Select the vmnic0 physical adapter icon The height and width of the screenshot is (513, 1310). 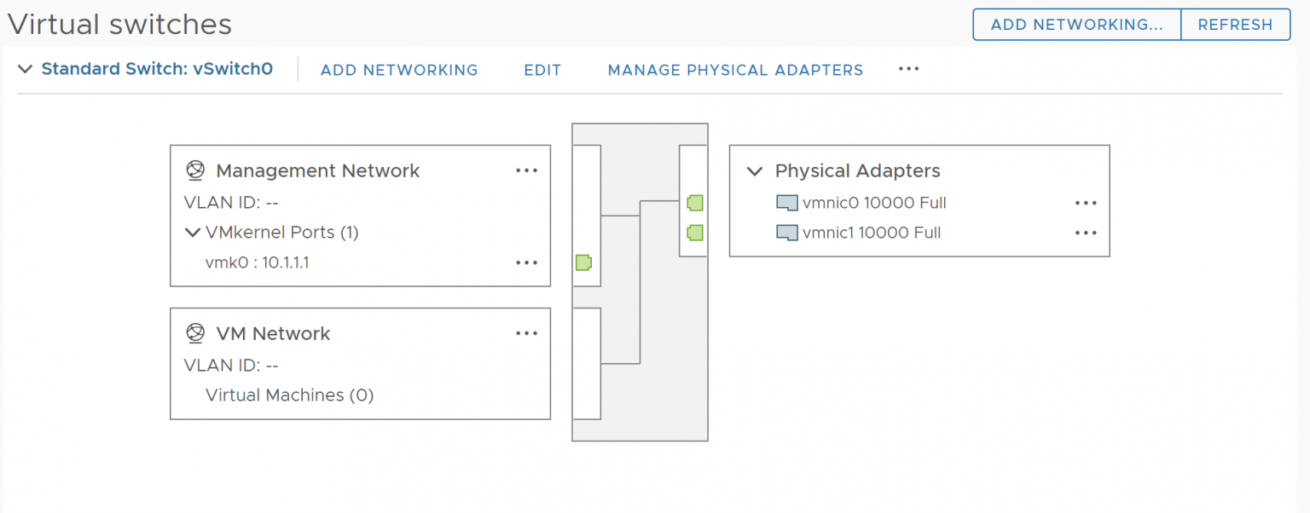(x=786, y=203)
